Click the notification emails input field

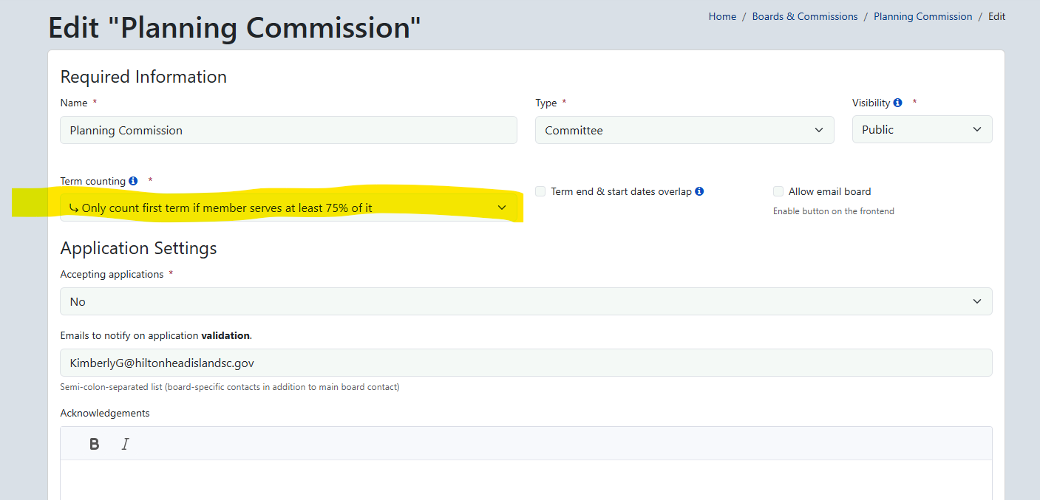coord(526,363)
